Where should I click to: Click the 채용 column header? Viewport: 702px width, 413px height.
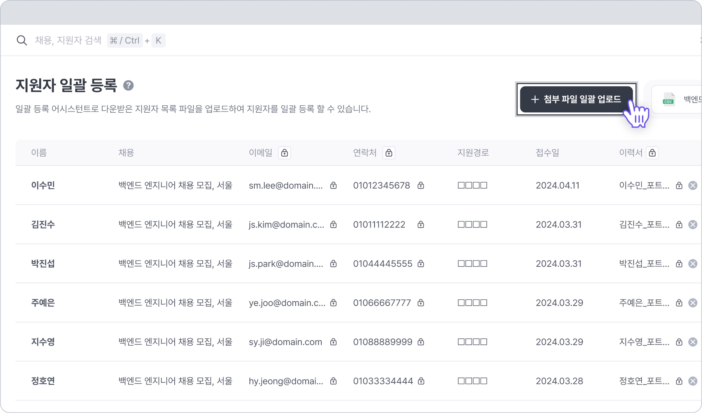point(126,153)
